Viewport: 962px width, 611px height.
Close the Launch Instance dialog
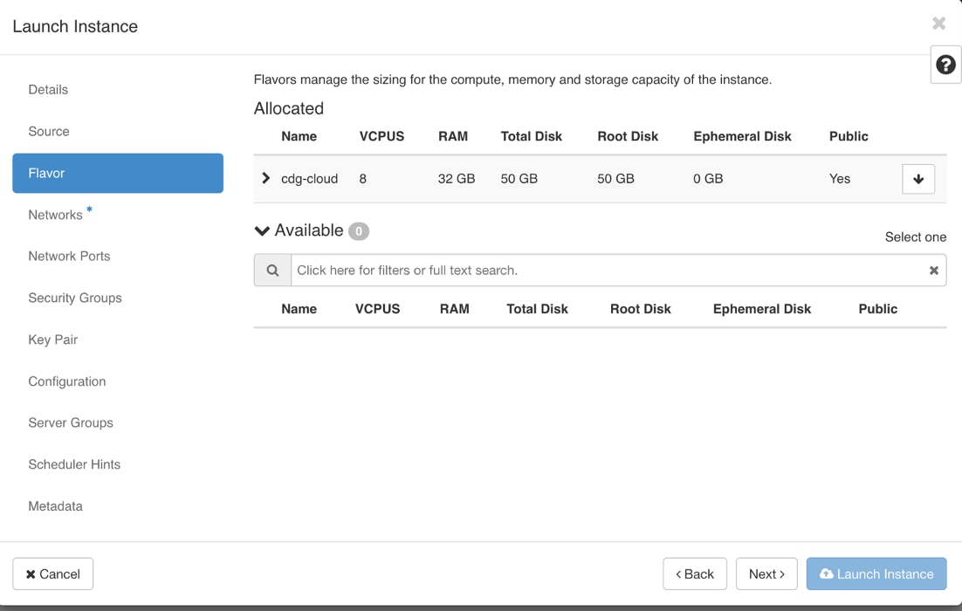(x=938, y=24)
